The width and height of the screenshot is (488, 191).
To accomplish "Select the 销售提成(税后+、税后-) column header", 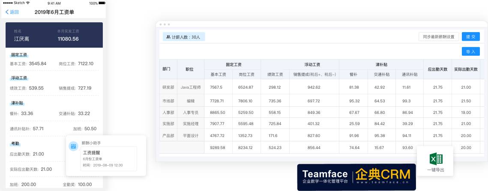I will [x=314, y=75].
